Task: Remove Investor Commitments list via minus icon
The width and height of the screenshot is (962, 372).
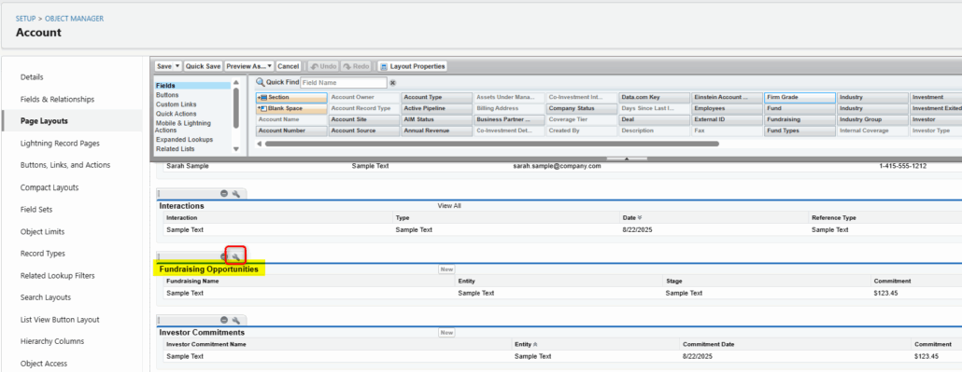Action: [224, 320]
